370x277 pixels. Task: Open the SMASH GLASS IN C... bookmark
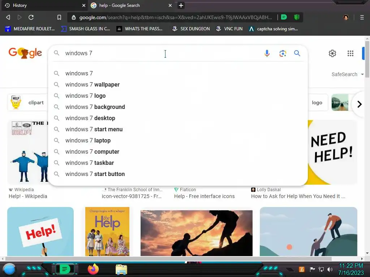tap(86, 29)
